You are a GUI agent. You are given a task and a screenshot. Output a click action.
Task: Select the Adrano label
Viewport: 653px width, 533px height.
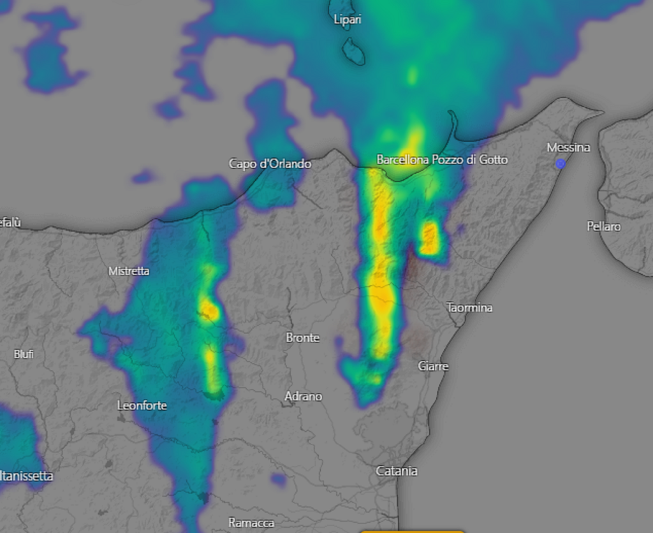[303, 396]
